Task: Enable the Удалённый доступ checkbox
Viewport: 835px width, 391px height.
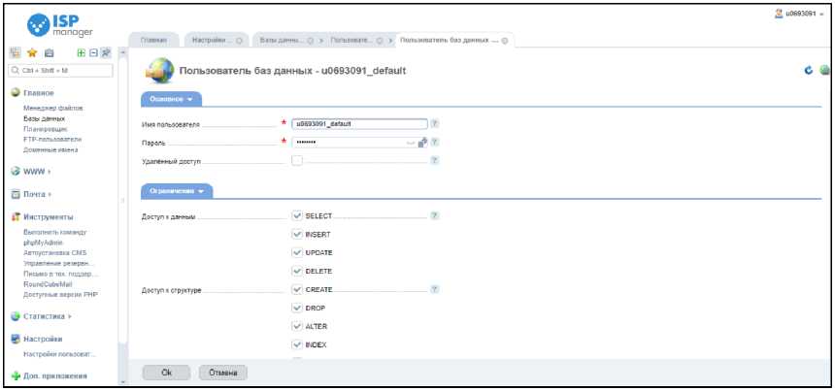Action: (x=297, y=160)
